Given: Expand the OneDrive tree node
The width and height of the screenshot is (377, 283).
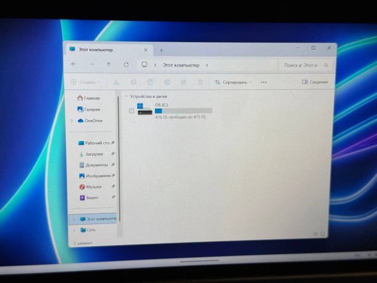Looking at the screenshot, I should click(x=73, y=121).
